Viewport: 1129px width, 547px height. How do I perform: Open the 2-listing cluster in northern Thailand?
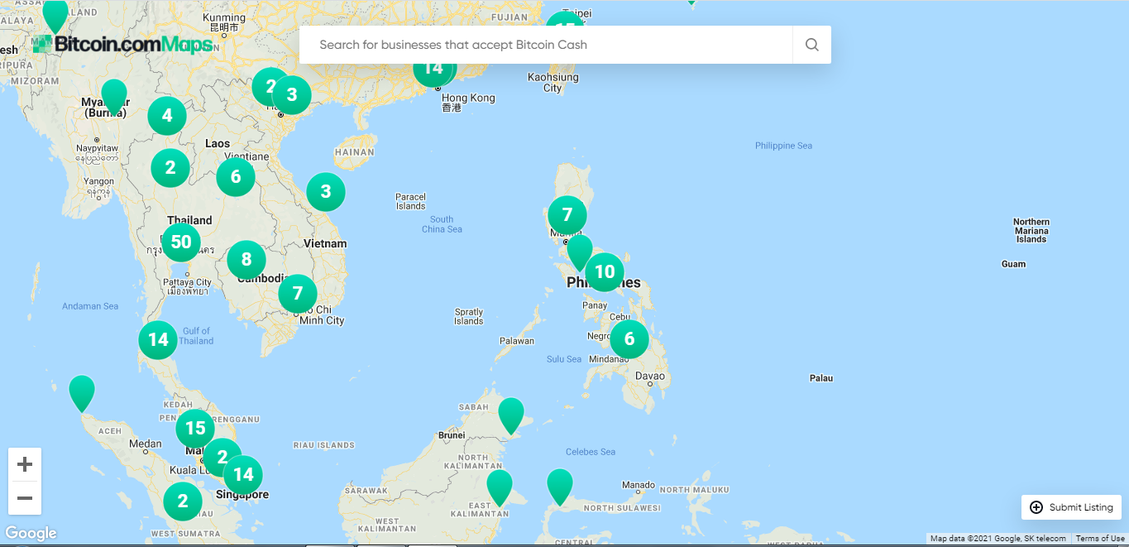tap(170, 169)
